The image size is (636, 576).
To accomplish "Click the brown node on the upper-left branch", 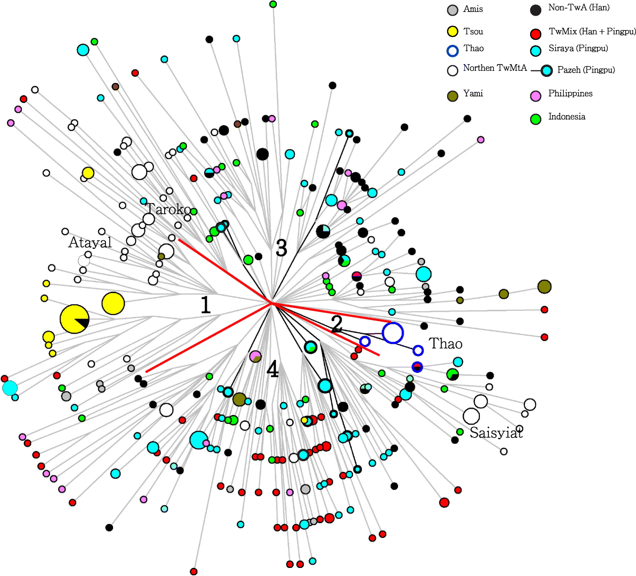I will click(115, 87).
